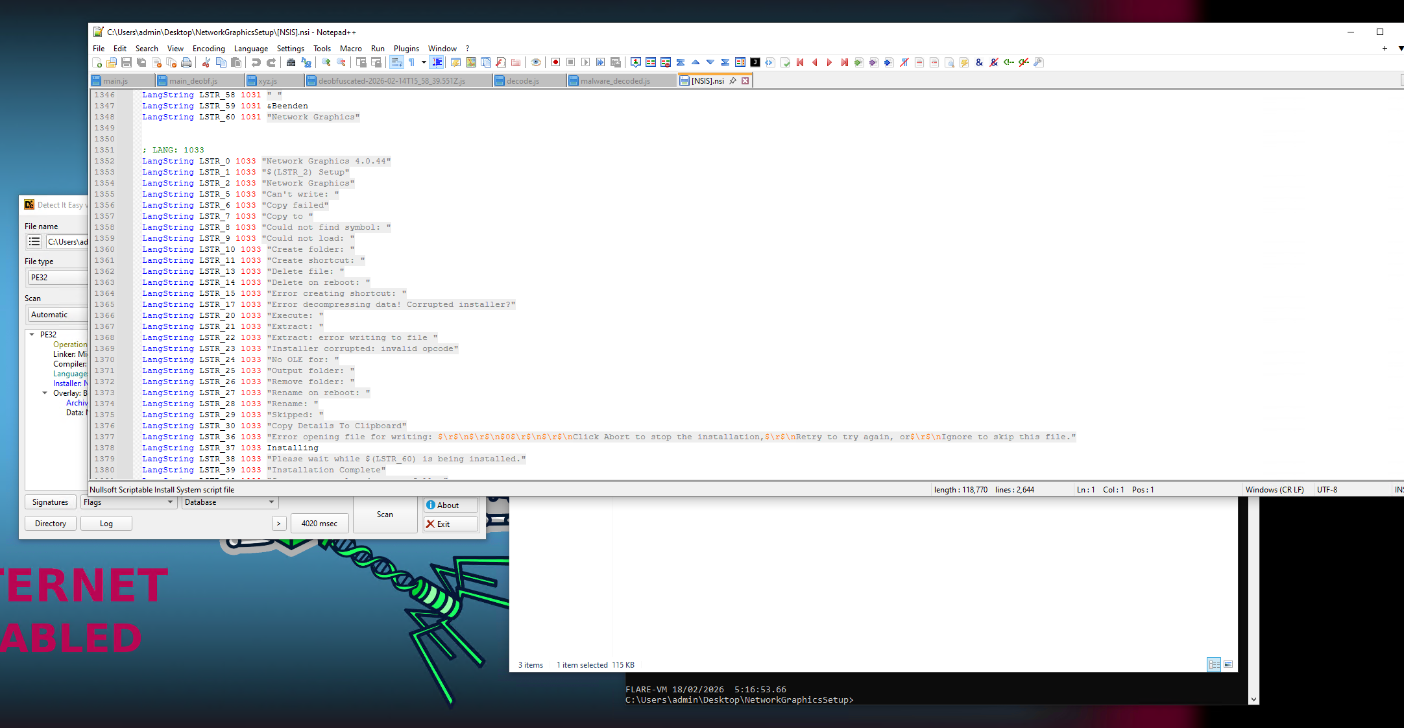Viewport: 1404px width, 728px height.
Task: Undo the last edit
Action: point(256,62)
